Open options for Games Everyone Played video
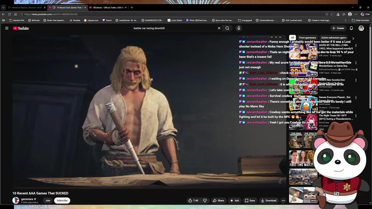Image resolution: width=372 pixels, height=209 pixels. [x=356, y=98]
